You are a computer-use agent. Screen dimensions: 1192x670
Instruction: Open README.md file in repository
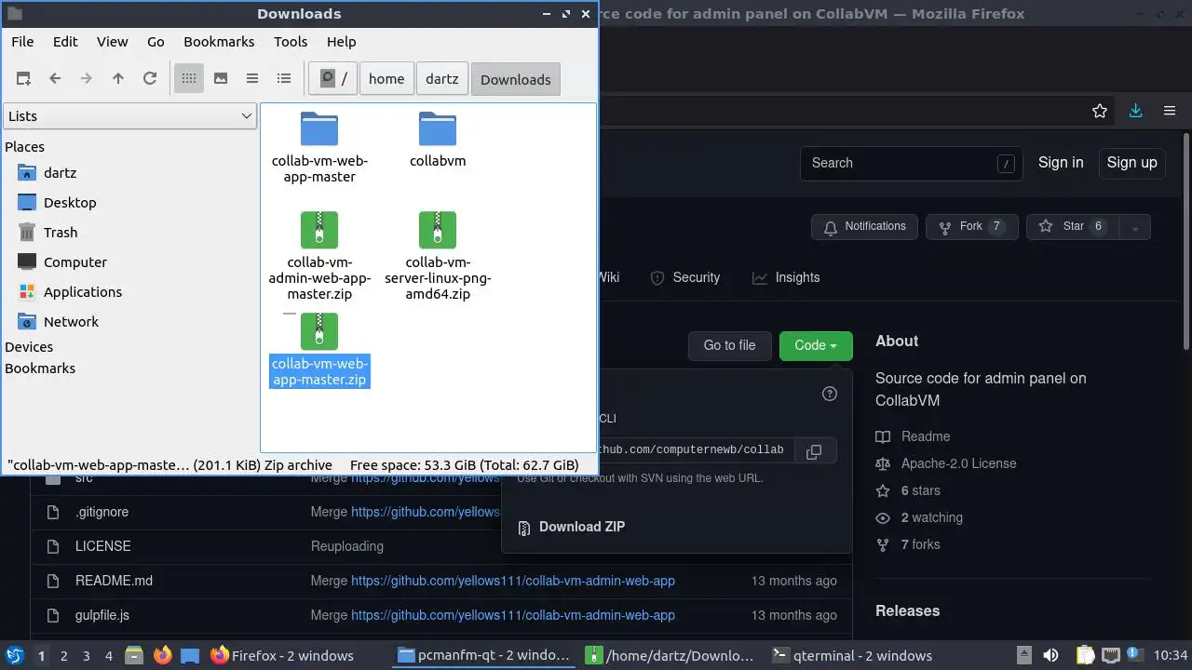(114, 581)
